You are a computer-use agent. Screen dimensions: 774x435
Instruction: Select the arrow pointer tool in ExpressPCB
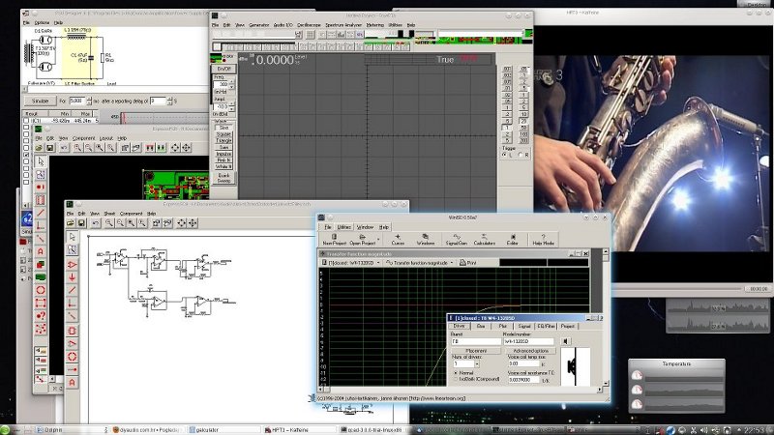[41, 161]
